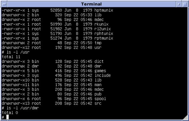Click the src directory name
This screenshot has width=189, height=121.
(98, 103)
